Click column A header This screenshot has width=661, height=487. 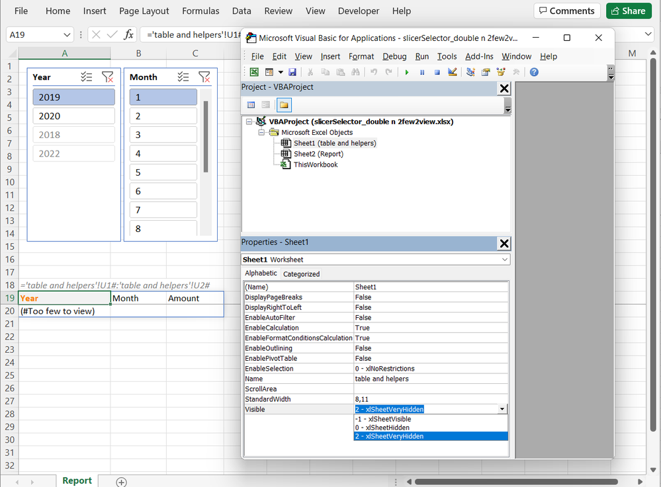[64, 54]
